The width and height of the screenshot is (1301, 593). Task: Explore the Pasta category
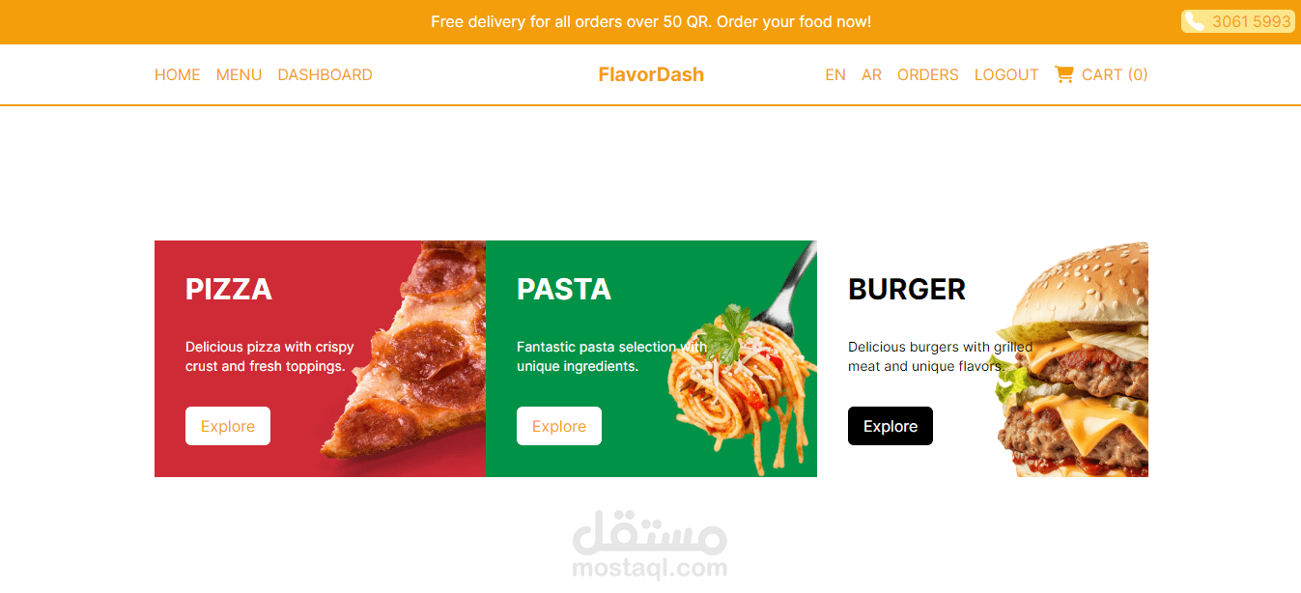[559, 426]
